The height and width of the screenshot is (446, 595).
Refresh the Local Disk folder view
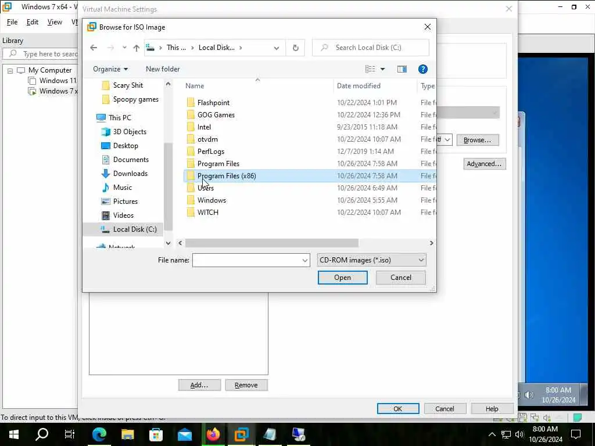tap(295, 48)
